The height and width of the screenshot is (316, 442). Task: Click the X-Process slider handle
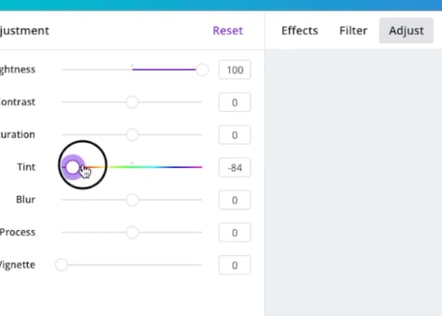(x=132, y=233)
